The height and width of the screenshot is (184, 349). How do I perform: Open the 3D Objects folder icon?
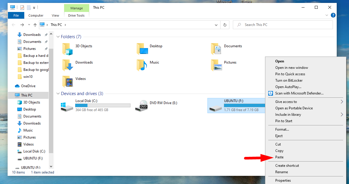click(68, 49)
